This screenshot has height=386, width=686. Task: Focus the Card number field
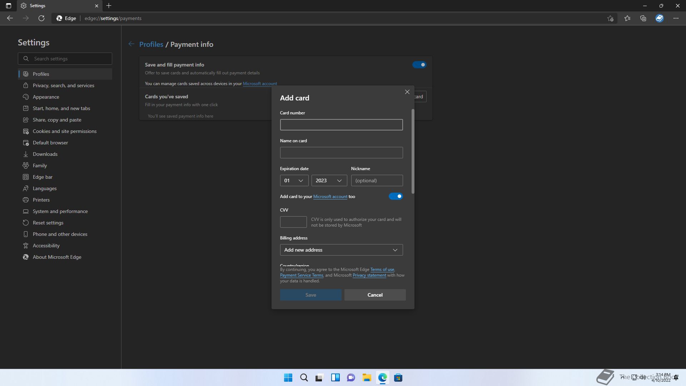341,125
